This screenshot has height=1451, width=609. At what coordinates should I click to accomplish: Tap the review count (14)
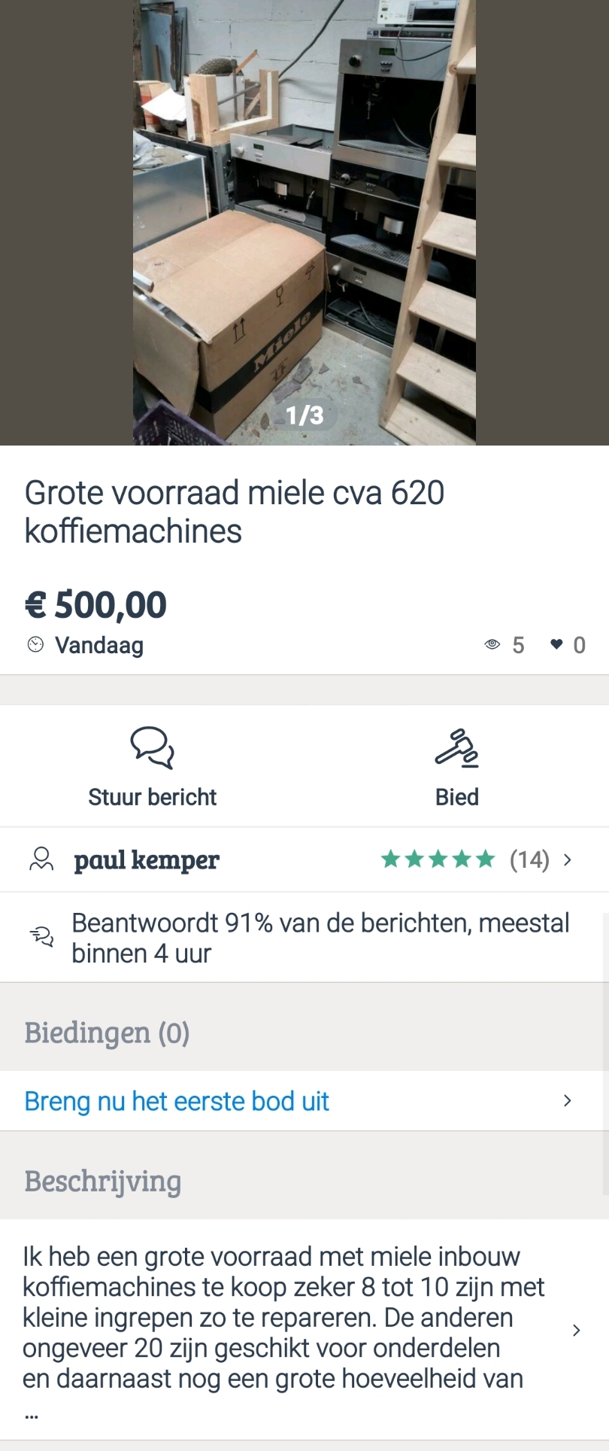tap(529, 859)
